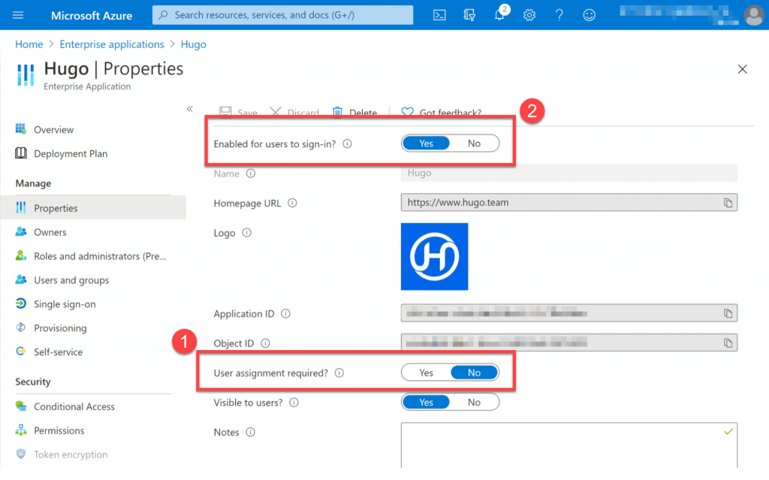Open the notifications bell
The width and height of the screenshot is (769, 480).
pos(499,14)
